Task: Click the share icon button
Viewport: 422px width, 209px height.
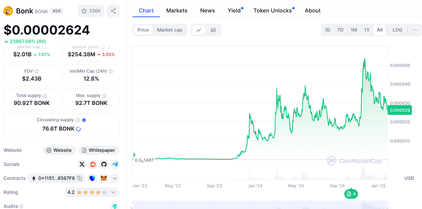Action: tap(113, 11)
